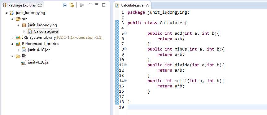Select the junit_ludongying package label under src
The image size is (267, 115).
coord(42,25)
